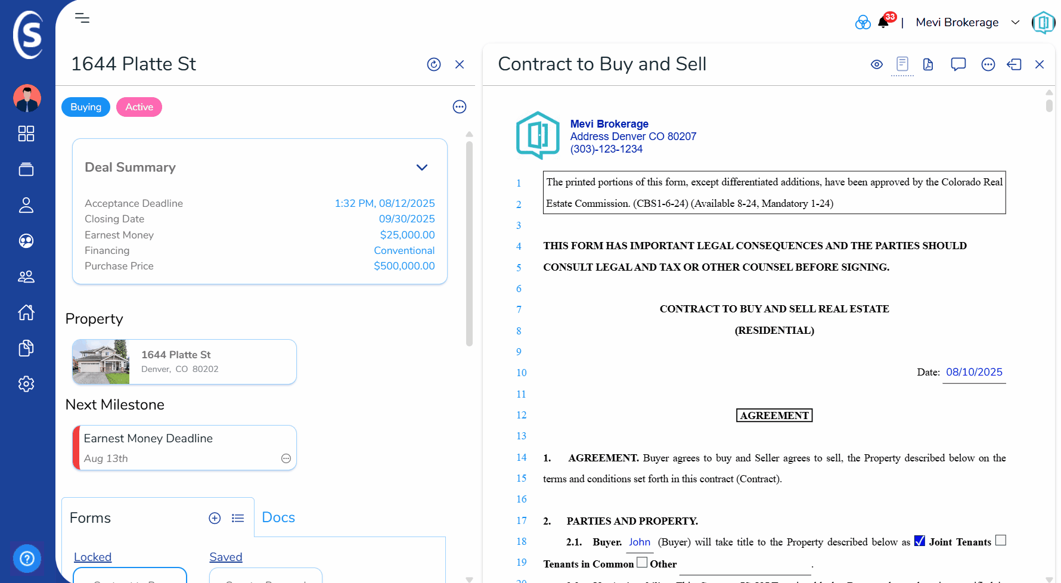
Task: Open the Saved forms link
Action: (226, 557)
